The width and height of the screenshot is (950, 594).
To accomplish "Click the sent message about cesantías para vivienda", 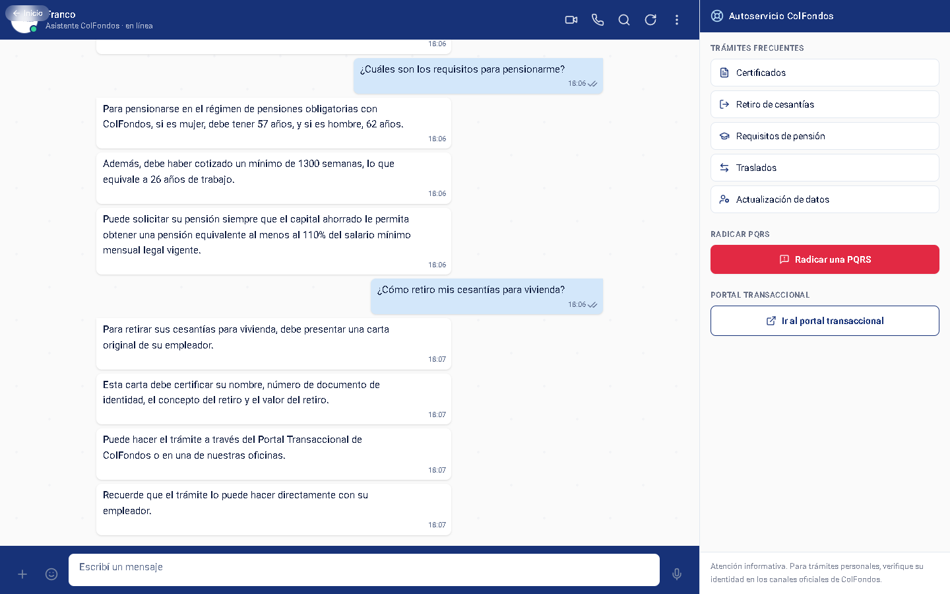I will [487, 296].
